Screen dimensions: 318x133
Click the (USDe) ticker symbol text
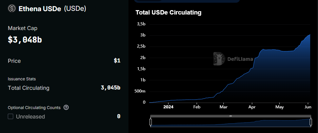coord(75,9)
